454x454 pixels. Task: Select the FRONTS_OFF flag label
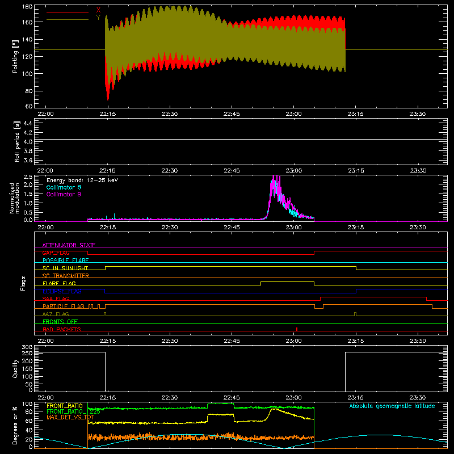60,321
